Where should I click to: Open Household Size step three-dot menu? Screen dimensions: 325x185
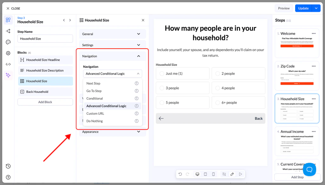pyautogui.click(x=314, y=99)
